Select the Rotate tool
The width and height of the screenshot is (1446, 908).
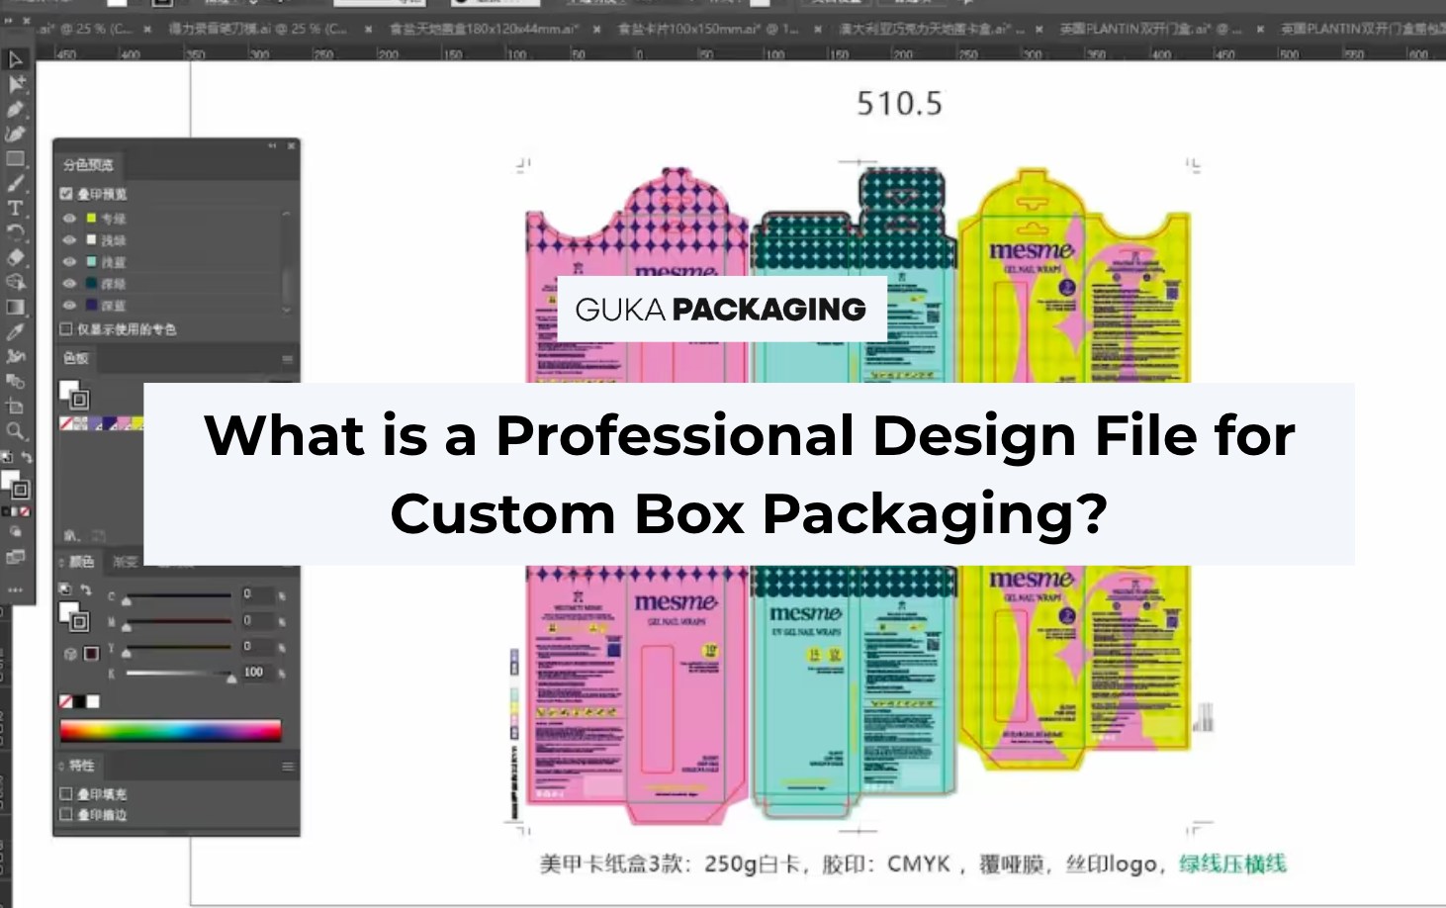tap(16, 232)
